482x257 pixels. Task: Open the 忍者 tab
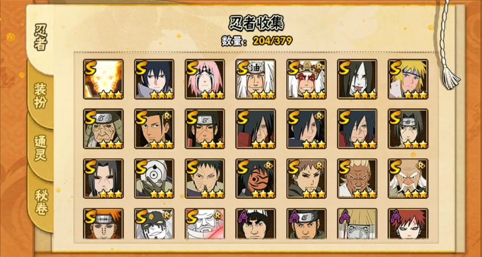click(41, 37)
